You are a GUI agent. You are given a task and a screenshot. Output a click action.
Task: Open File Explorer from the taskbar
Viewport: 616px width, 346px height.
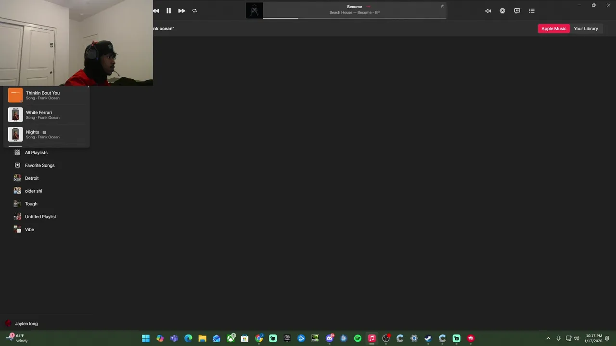click(x=202, y=338)
